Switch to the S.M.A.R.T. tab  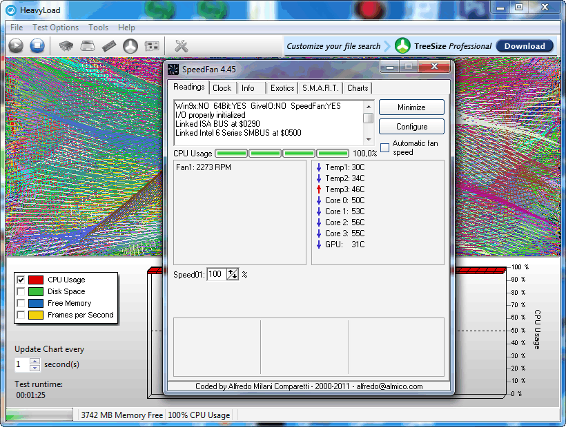pos(320,88)
